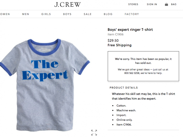Expand product image with fullscreen arrows icon
This screenshot has height=137, width=183.
[94, 133]
